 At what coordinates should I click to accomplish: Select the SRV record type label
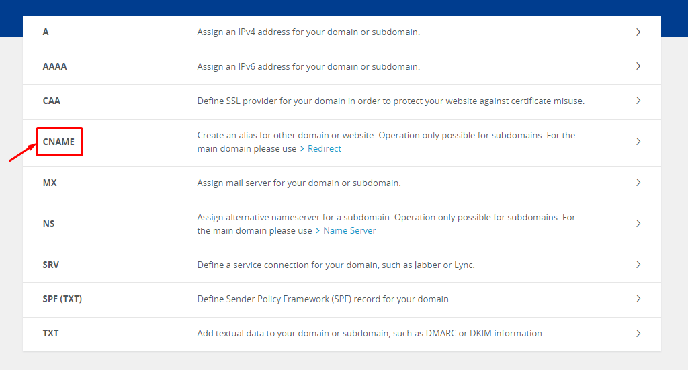click(x=50, y=265)
